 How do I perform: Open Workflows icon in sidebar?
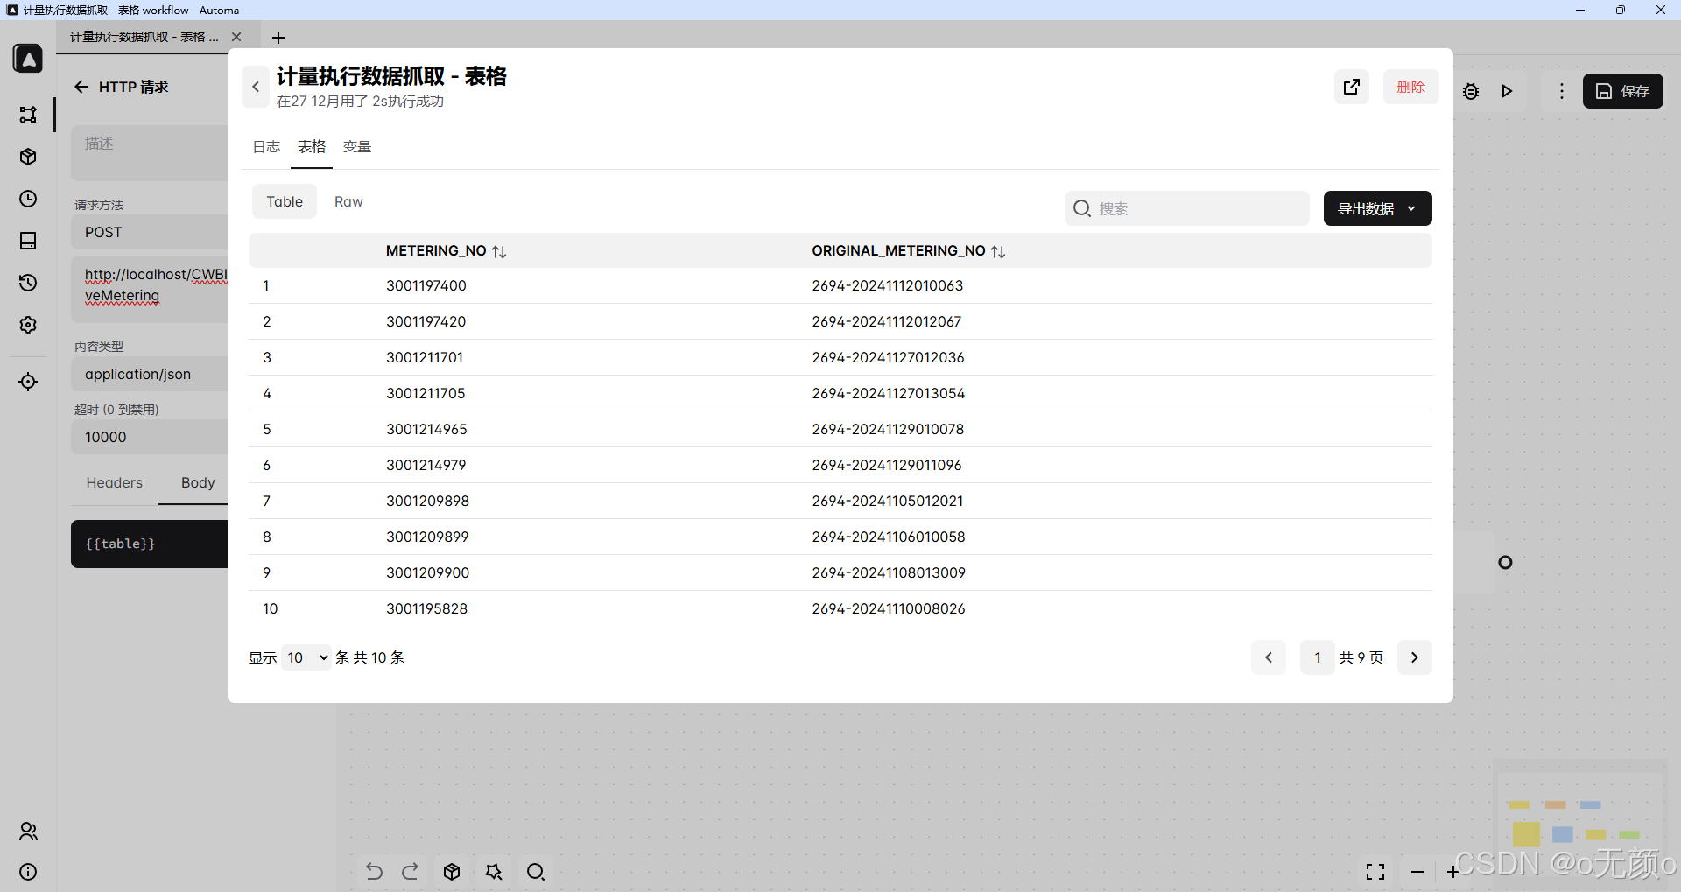pos(28,115)
